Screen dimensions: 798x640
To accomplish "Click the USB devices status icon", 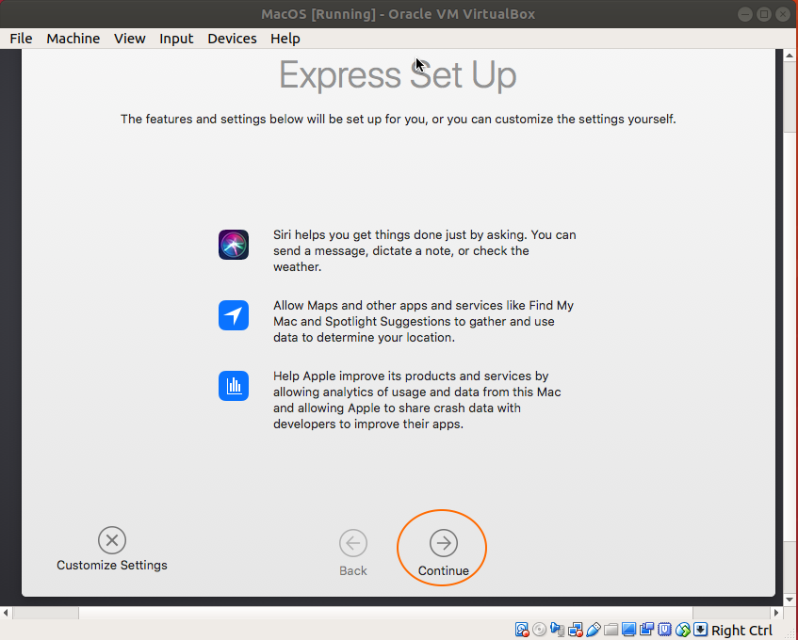I will coord(594,630).
